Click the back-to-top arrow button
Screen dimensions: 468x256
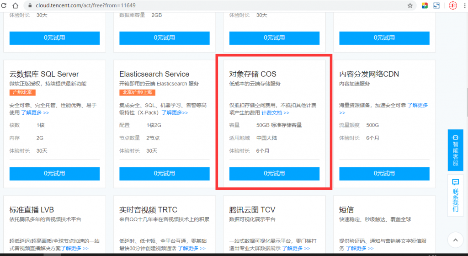tap(456, 240)
